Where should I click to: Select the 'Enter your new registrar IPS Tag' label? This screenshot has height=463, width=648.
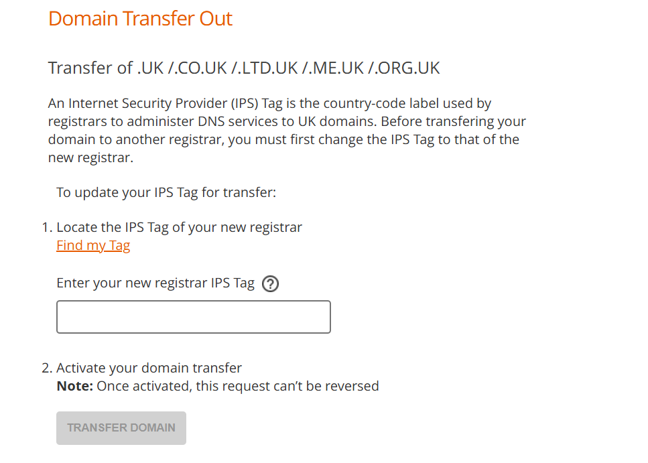(156, 283)
